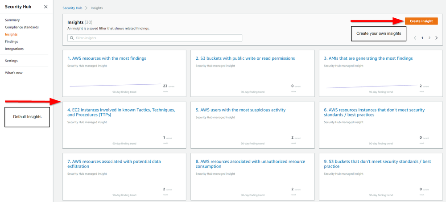446x202 pixels.
Task: Click the 23 current result count
Action: 165,86
